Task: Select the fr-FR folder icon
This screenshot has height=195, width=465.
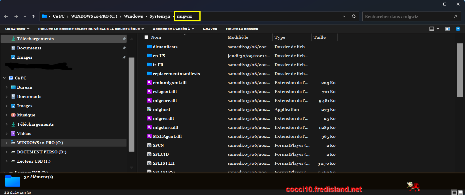Action: tap(149, 65)
